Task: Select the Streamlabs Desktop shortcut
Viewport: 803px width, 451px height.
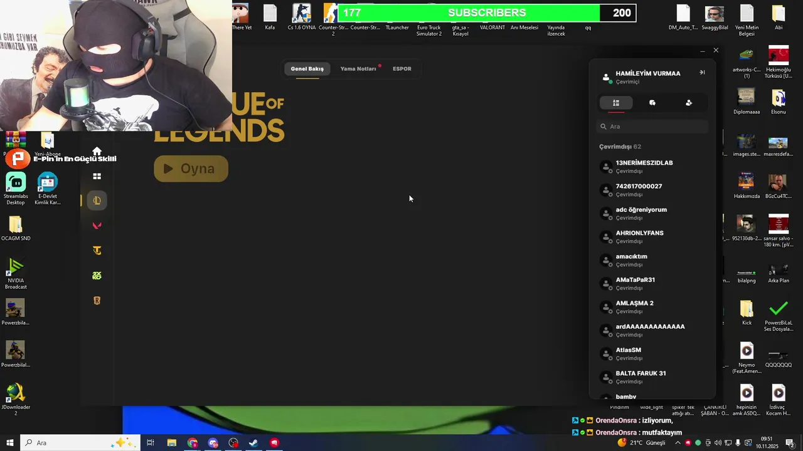Action: click(16, 190)
